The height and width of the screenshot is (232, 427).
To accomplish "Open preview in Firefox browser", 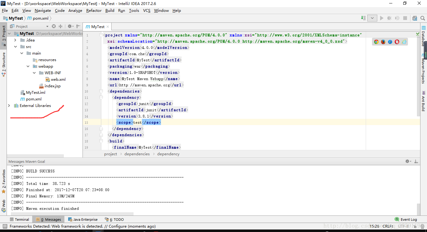I will click(383, 42).
